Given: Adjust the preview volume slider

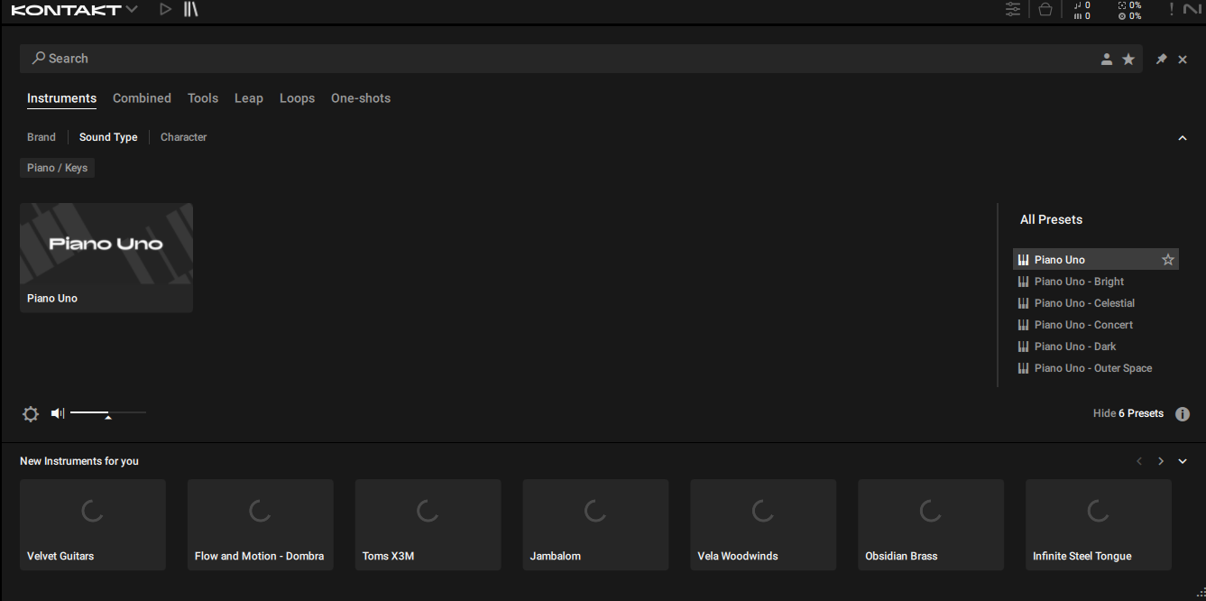Looking at the screenshot, I should click(x=108, y=413).
